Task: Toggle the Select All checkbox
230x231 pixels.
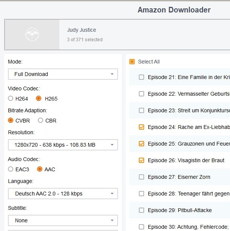Action: point(132,62)
